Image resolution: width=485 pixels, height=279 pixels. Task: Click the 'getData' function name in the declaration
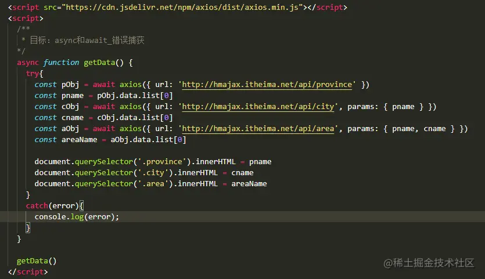click(99, 63)
